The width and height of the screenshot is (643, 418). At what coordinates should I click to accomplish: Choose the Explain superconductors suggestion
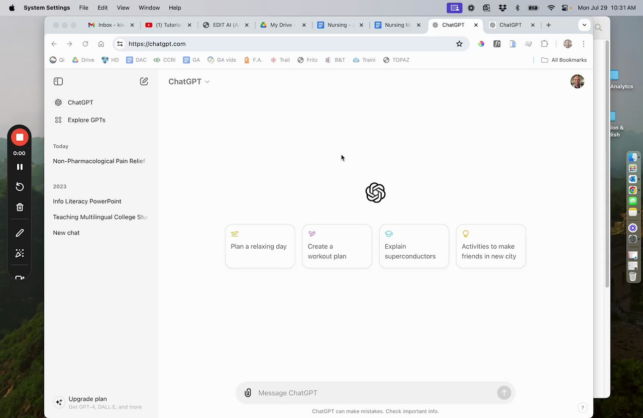point(414,246)
